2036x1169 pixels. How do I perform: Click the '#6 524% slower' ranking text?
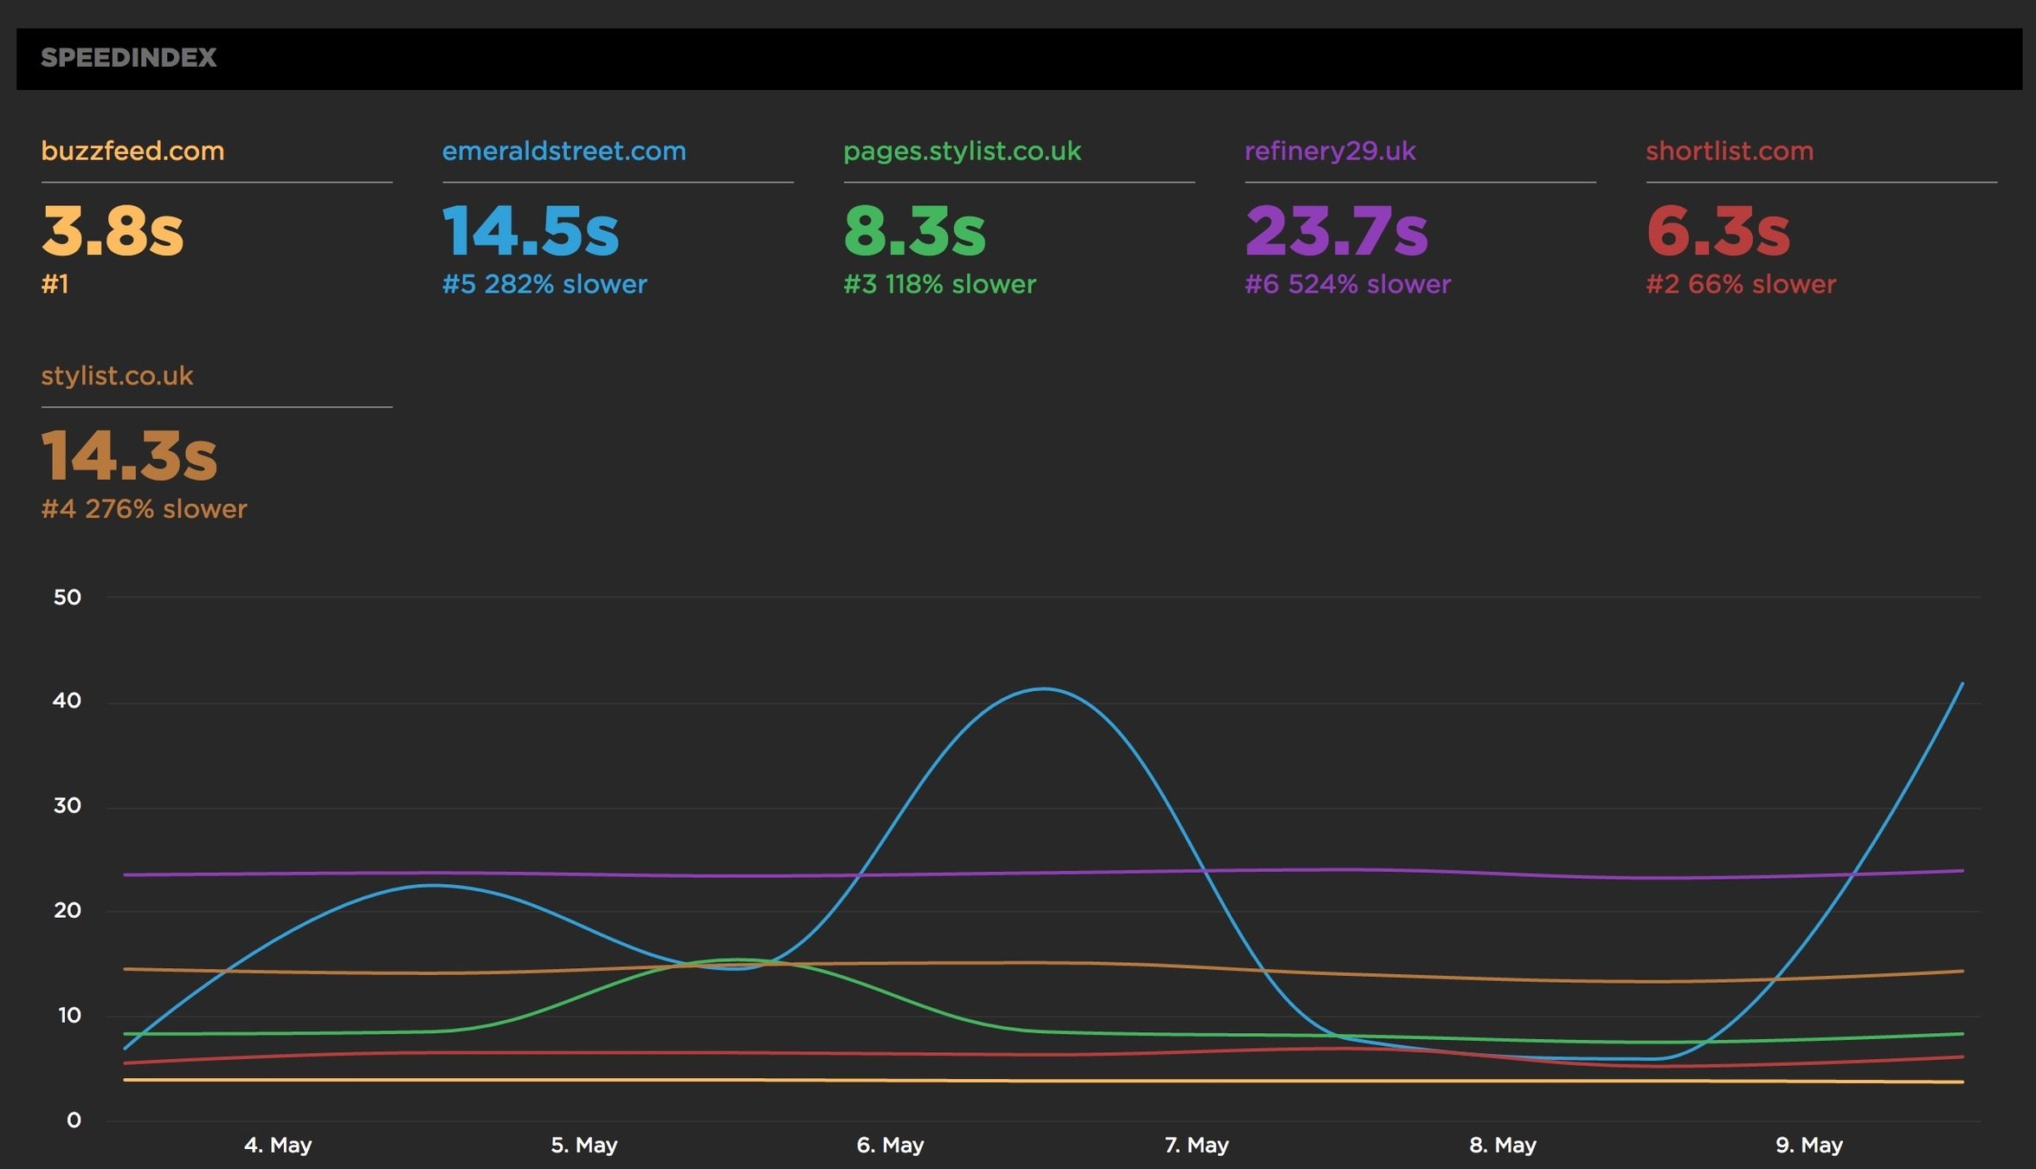point(1347,284)
